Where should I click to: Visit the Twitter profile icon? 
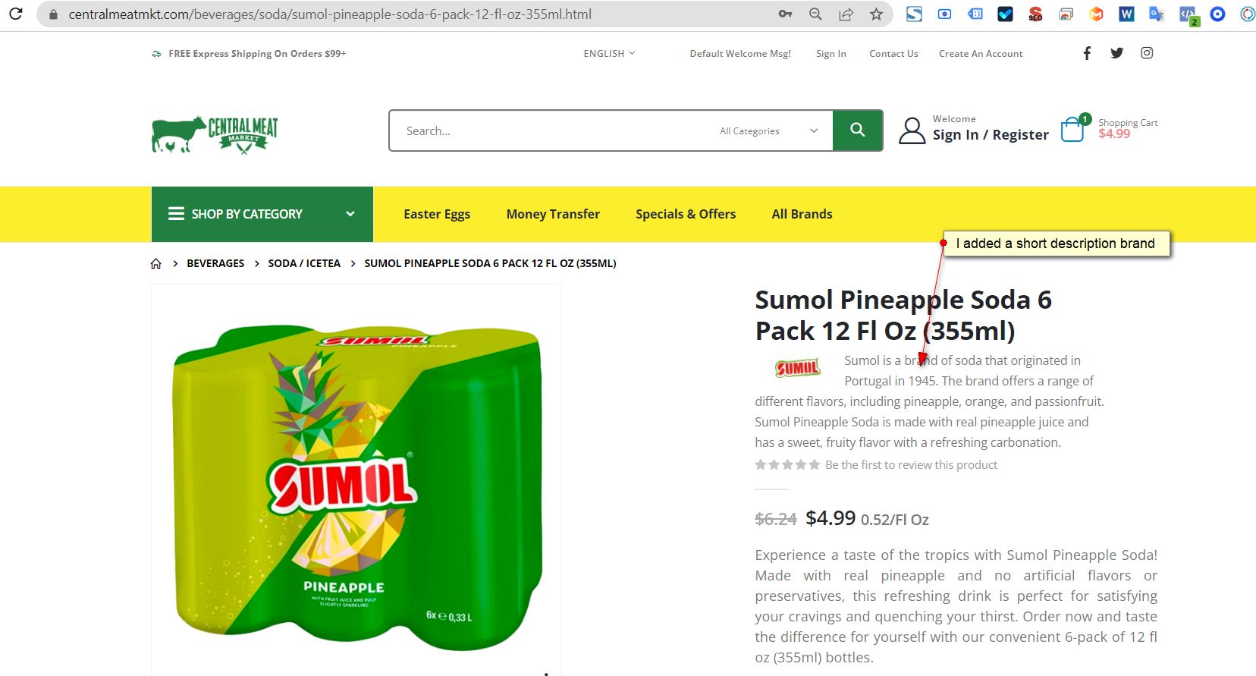(x=1116, y=53)
